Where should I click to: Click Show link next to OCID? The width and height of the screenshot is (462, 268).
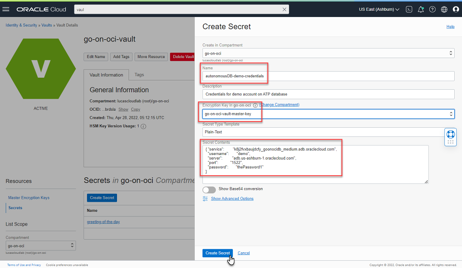click(x=123, y=110)
